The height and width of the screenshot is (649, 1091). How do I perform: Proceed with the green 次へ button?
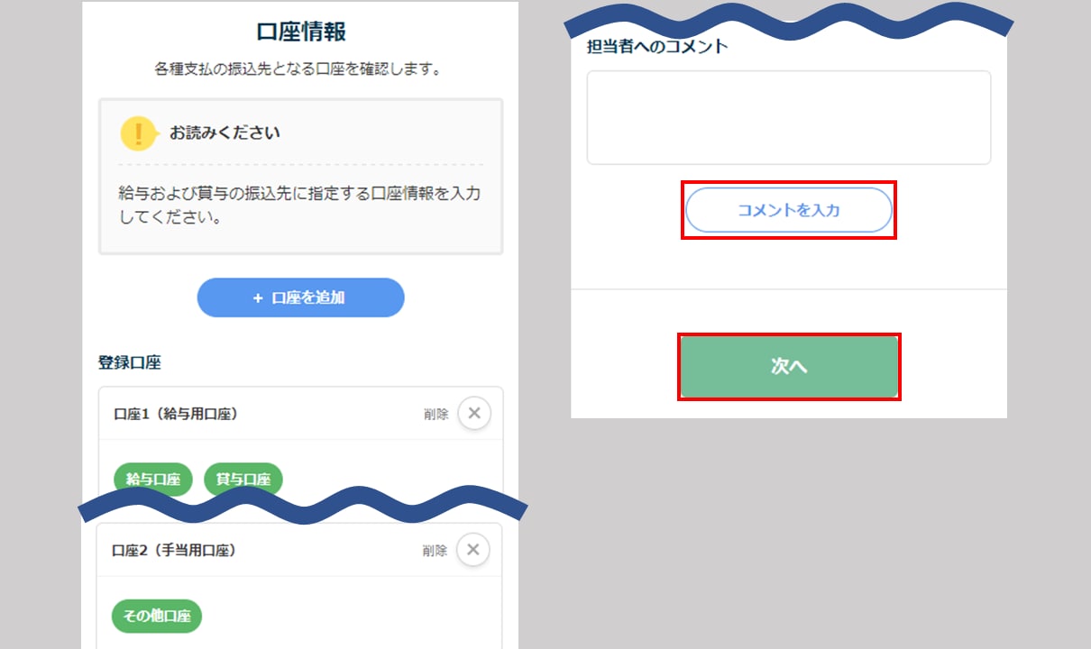coord(789,367)
